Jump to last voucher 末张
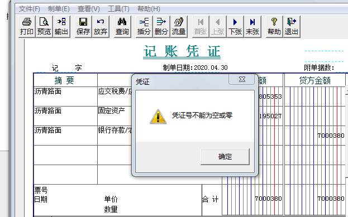Viewport: 348px width, 217px height. [x=252, y=26]
